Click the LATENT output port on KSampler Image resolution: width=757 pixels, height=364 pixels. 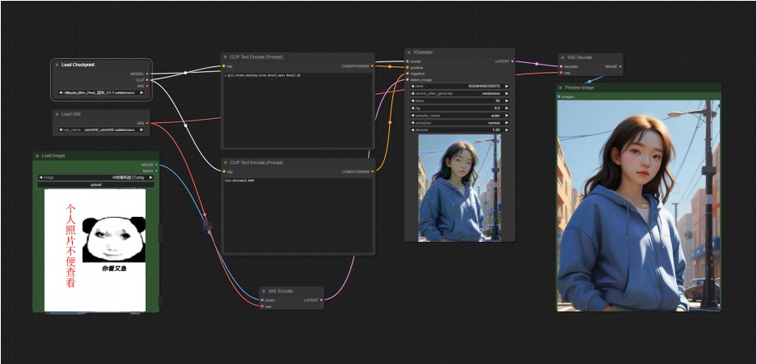pos(512,61)
